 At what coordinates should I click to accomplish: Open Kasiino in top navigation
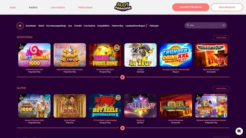coord(33,7)
